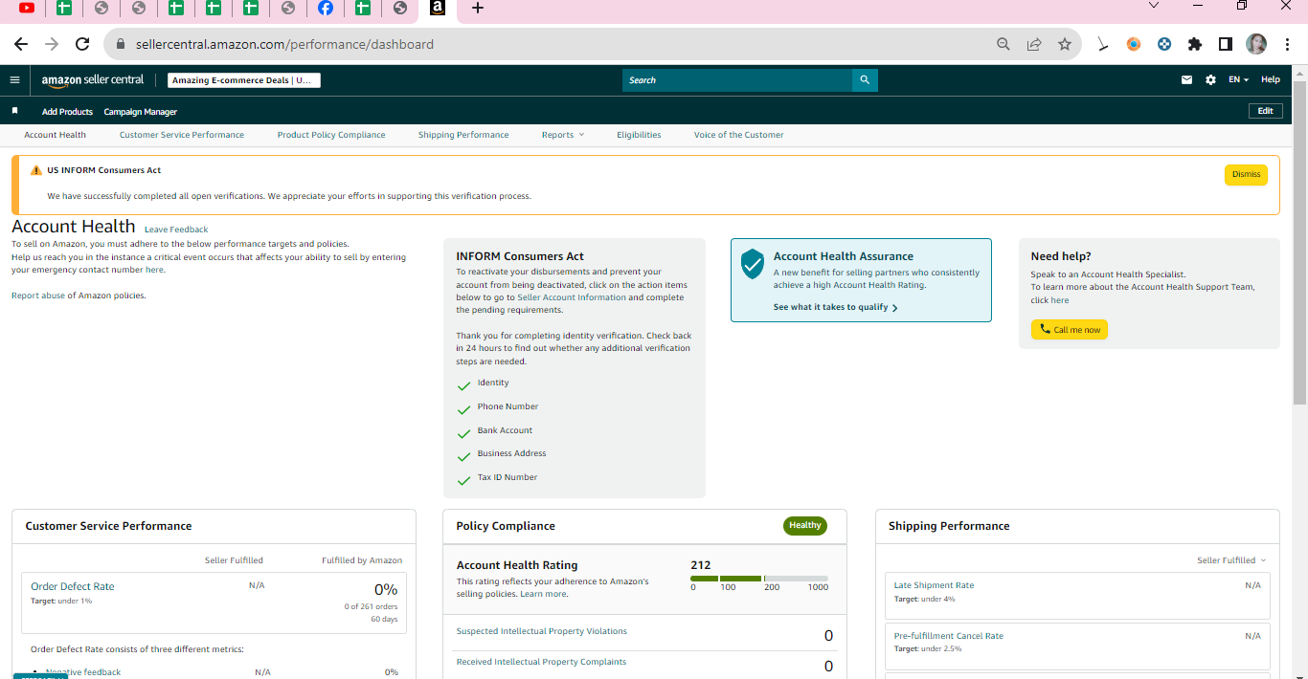1308x679 pixels.
Task: Click the share page icon
Action: [1034, 44]
